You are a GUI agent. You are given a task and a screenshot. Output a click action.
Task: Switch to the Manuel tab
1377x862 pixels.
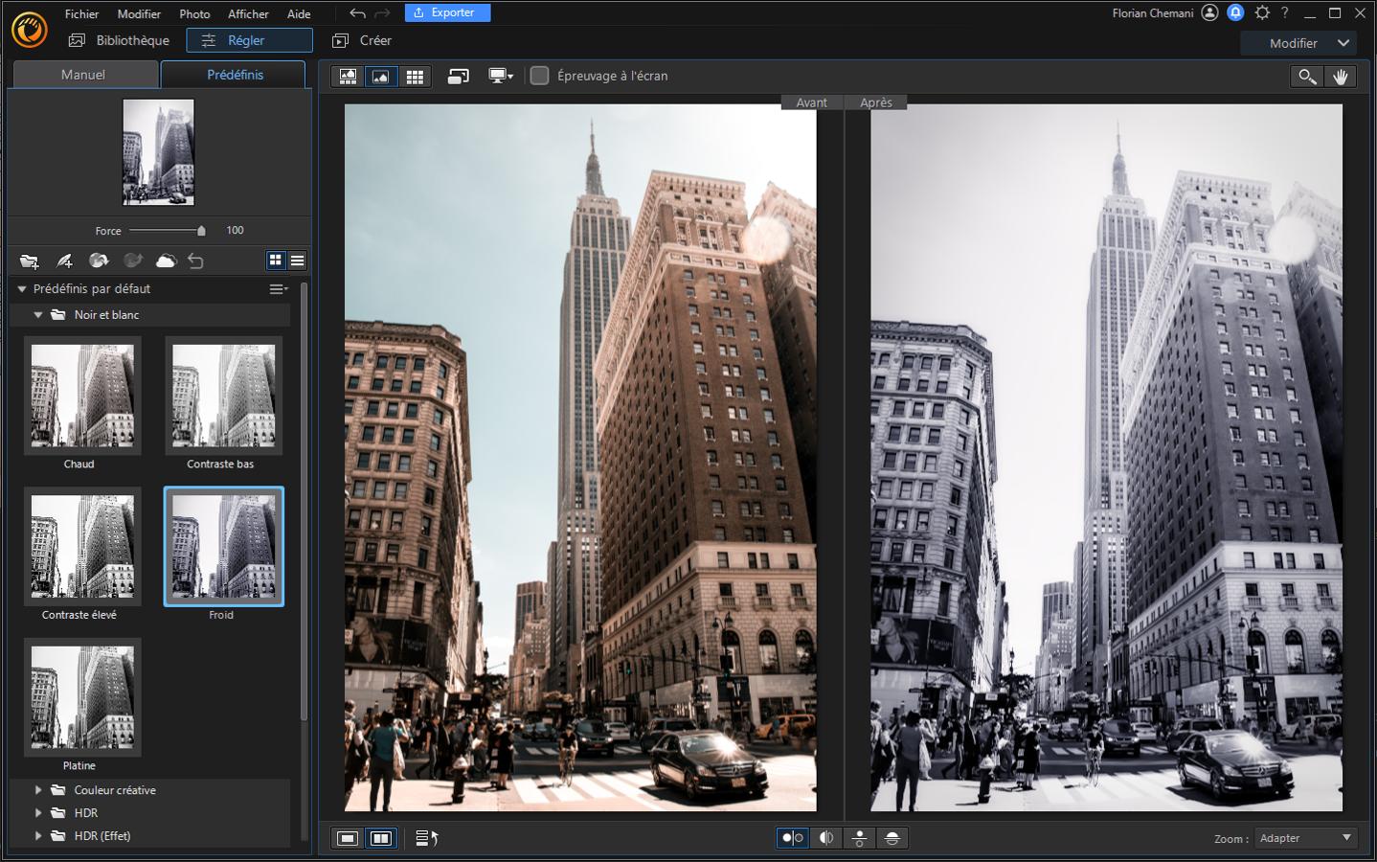[x=84, y=74]
